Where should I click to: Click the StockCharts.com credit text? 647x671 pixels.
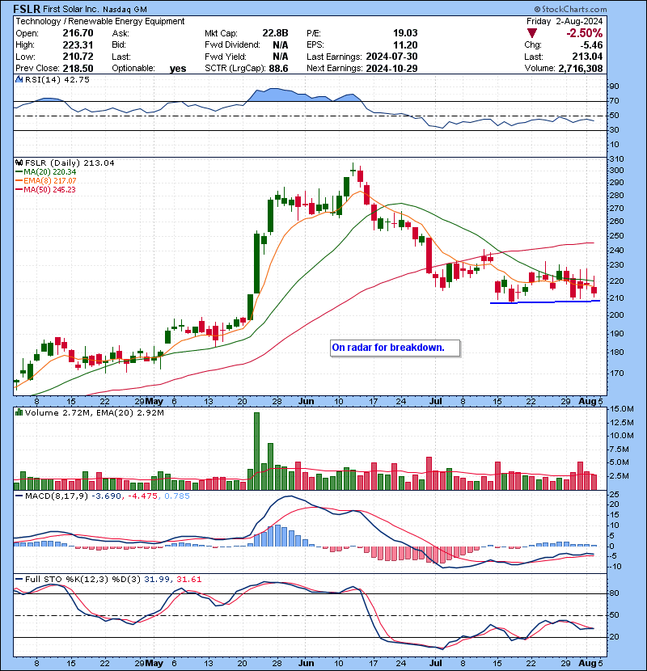pos(570,9)
